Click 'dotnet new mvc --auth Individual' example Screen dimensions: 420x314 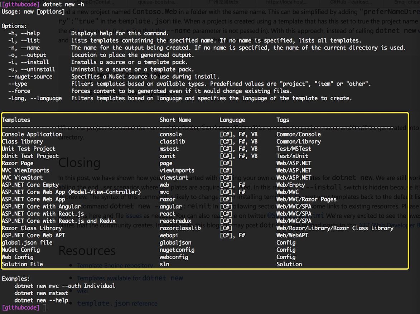pos(65,286)
